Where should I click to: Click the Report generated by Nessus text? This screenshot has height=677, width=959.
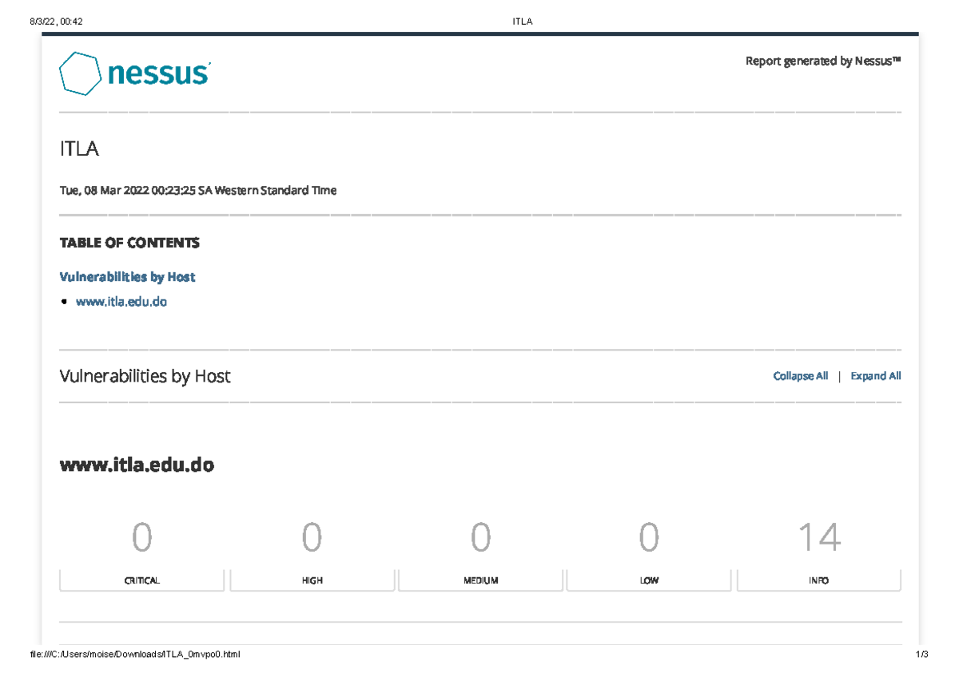[822, 61]
